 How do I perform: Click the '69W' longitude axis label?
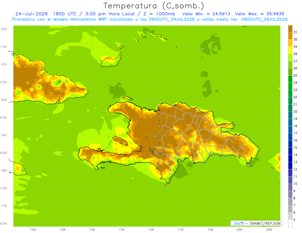pos(240,229)
